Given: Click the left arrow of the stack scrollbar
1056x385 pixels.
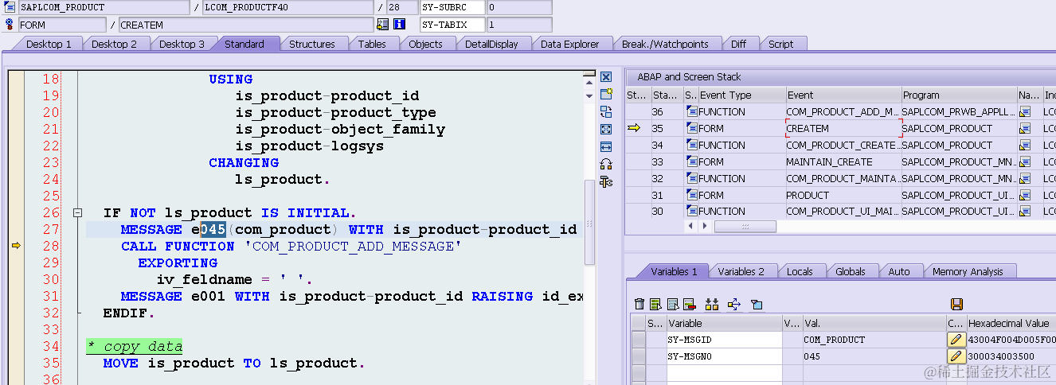Looking at the screenshot, I should pyautogui.click(x=690, y=227).
